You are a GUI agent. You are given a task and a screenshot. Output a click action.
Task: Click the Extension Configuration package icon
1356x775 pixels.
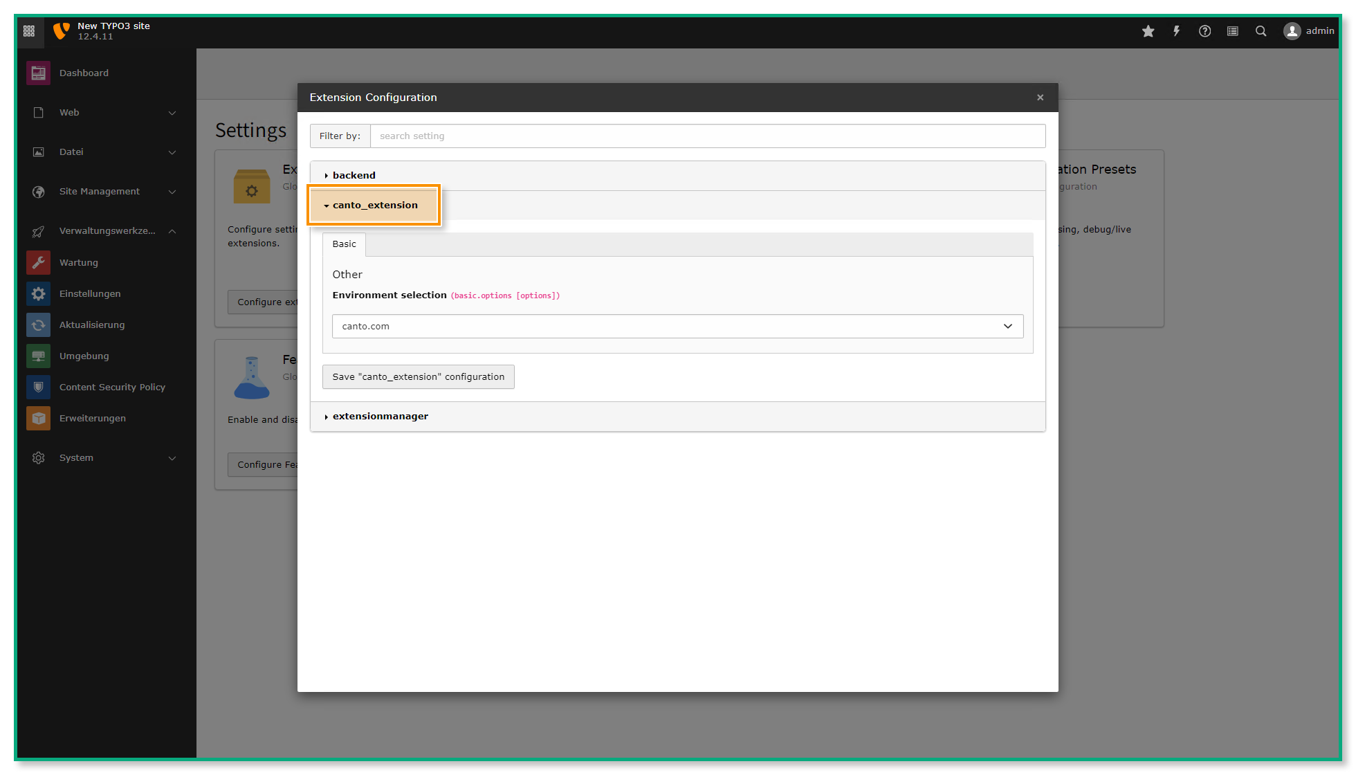tap(252, 185)
